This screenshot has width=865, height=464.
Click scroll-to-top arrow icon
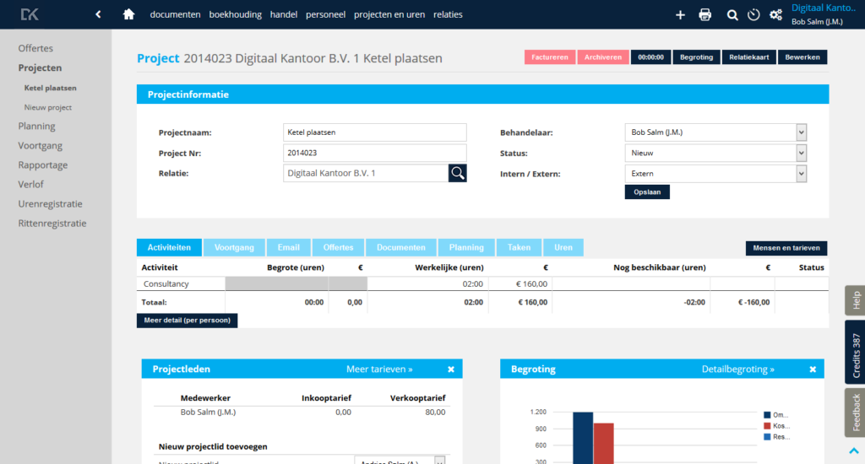click(x=854, y=451)
